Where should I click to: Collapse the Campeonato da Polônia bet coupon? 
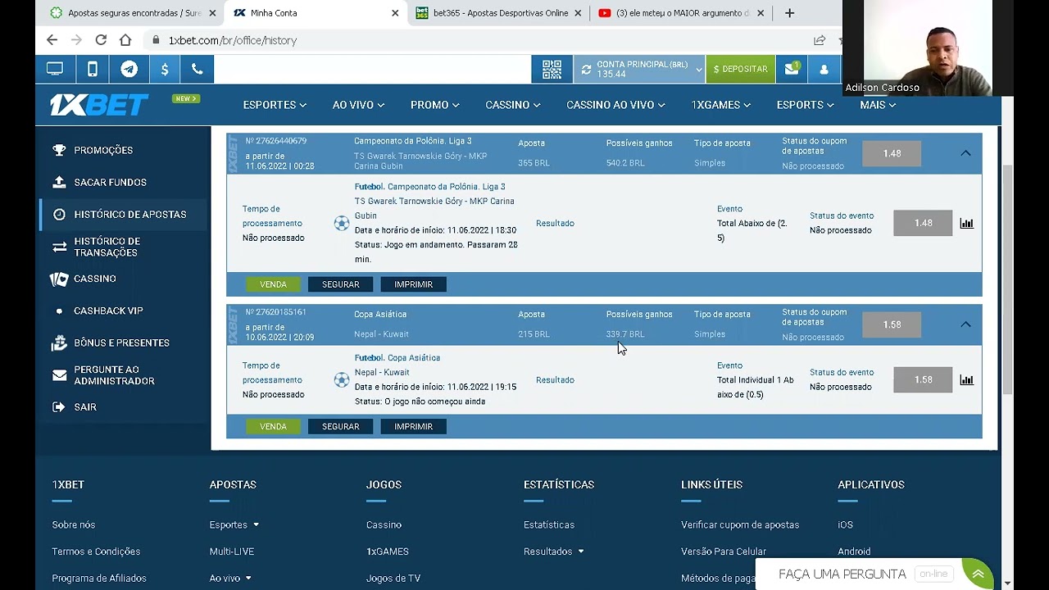coord(965,153)
